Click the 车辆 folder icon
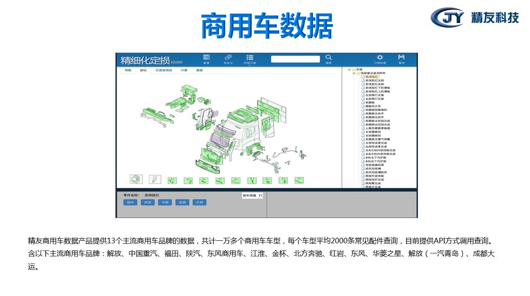The image size is (530, 296). pos(354,70)
